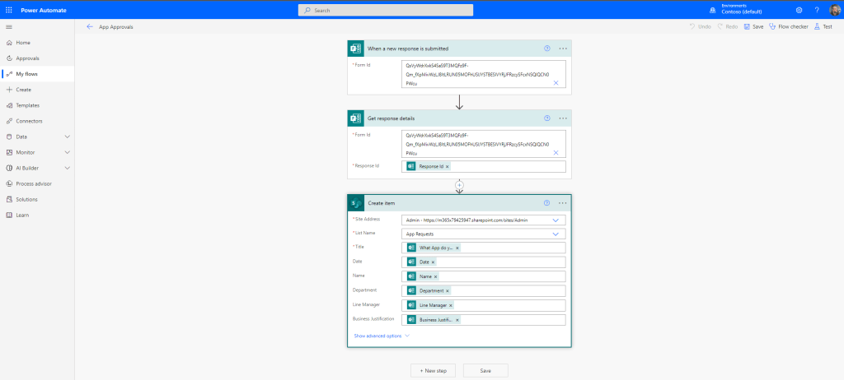Click the back arrow beside App Approvals
This screenshot has height=380, width=844.
[90, 26]
